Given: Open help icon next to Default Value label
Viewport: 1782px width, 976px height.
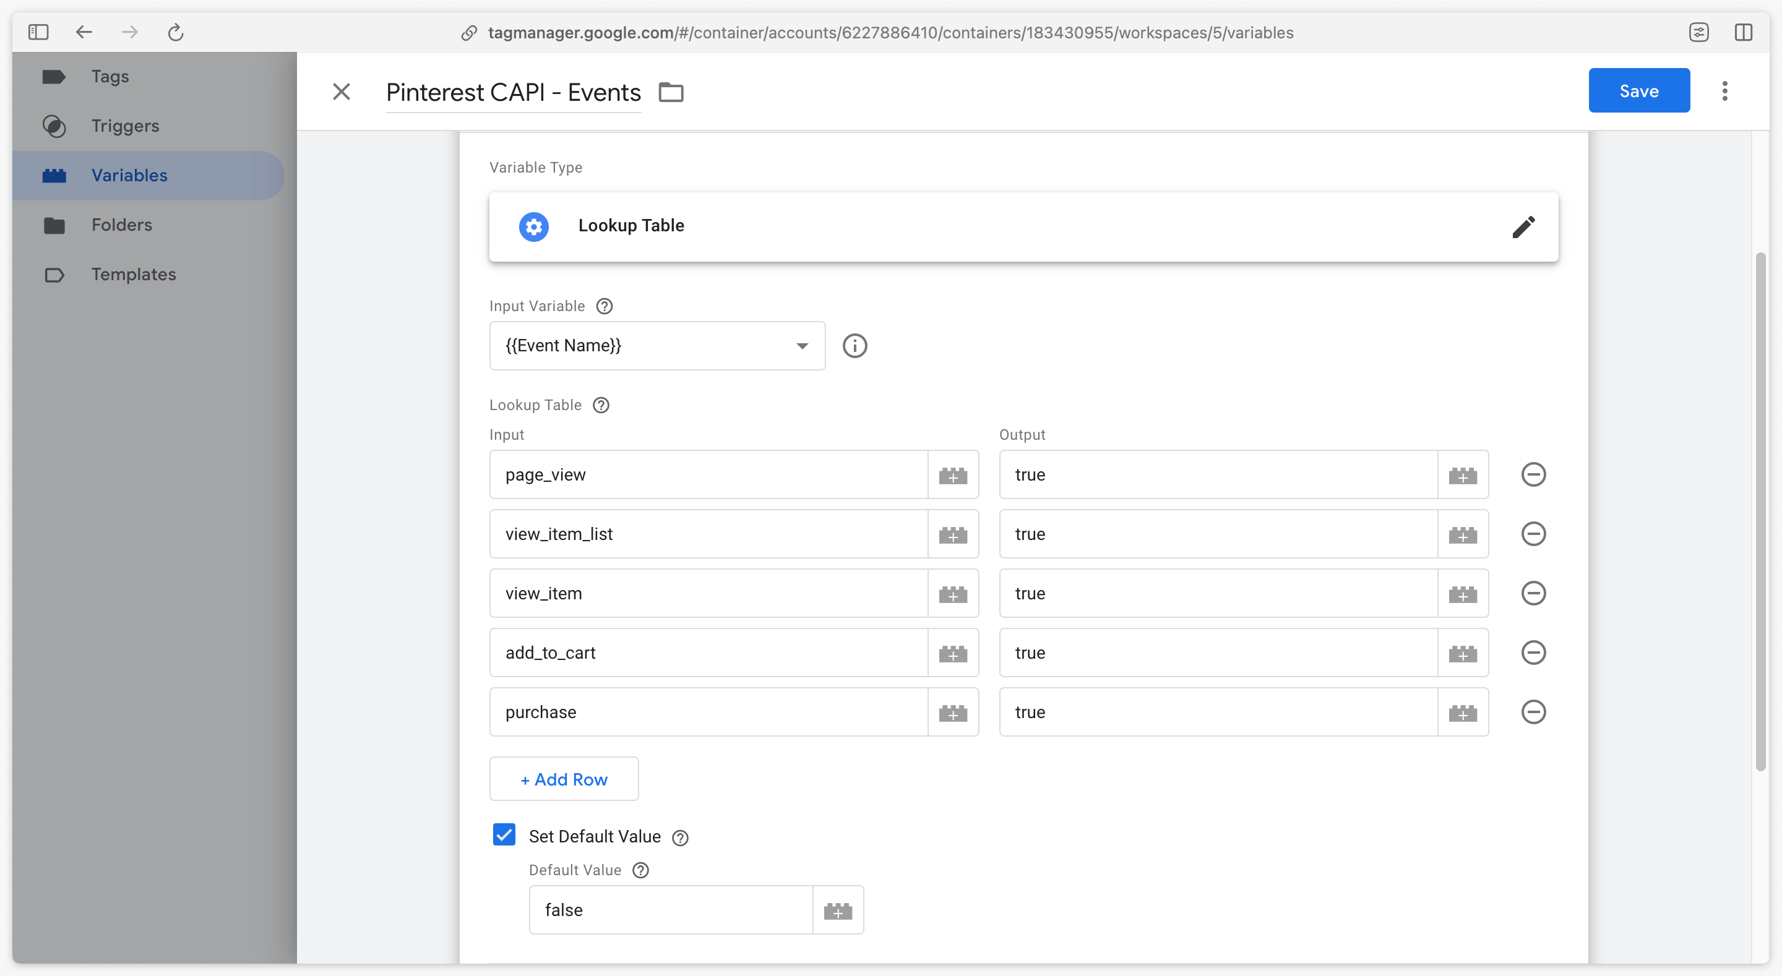Looking at the screenshot, I should click(x=641, y=870).
